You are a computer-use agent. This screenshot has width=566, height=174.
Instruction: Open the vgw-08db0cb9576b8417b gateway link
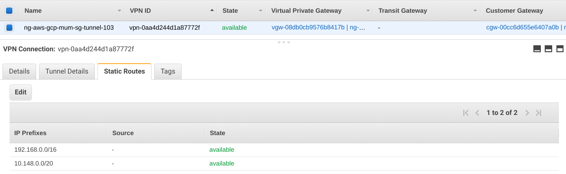click(x=308, y=28)
